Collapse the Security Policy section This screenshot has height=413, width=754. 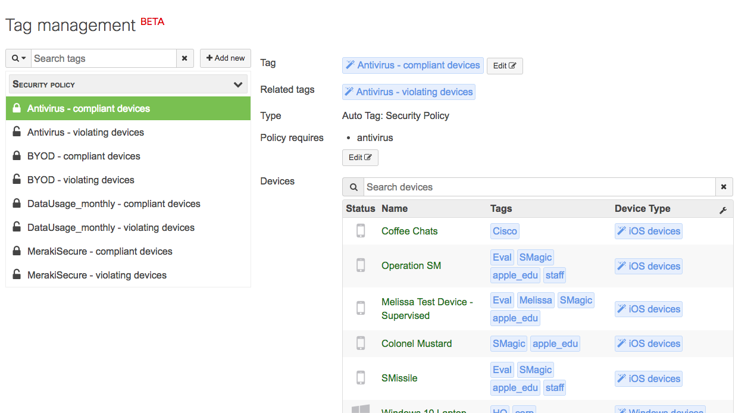tap(237, 85)
